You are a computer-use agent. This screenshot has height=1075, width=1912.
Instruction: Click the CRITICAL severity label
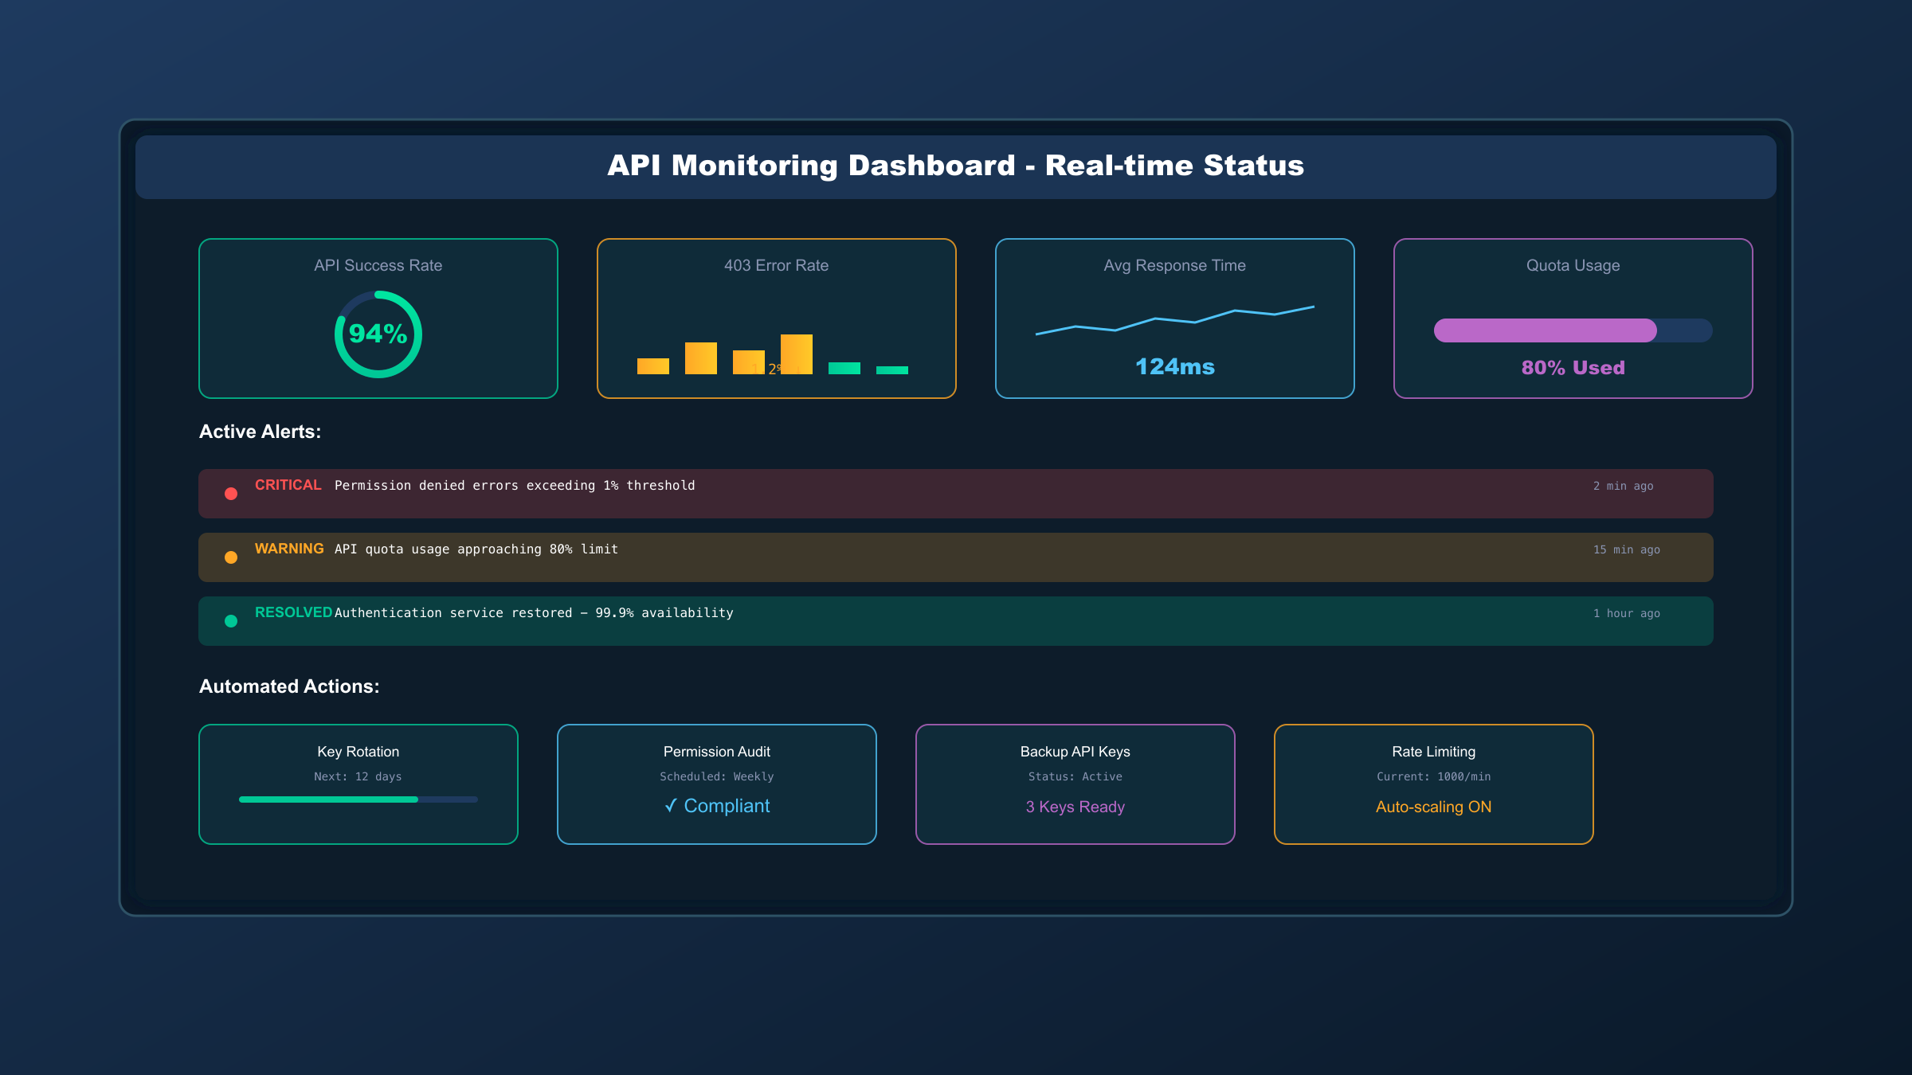click(288, 485)
